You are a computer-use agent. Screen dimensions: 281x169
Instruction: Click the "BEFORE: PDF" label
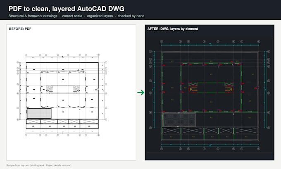tap(20, 29)
